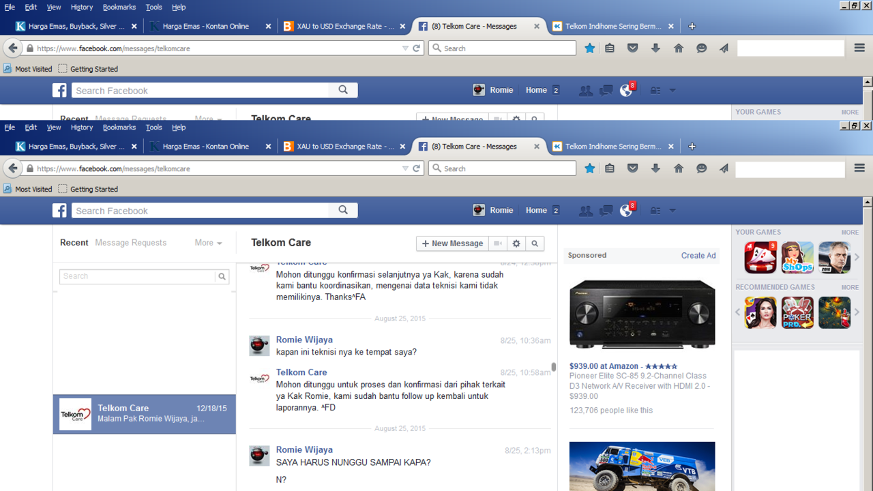Screen dimensions: 873x491
Task: Close Telkom Care tab in front window
Action: pyautogui.click(x=537, y=147)
